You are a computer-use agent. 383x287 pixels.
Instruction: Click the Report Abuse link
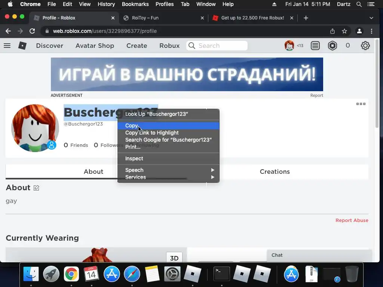click(x=352, y=220)
